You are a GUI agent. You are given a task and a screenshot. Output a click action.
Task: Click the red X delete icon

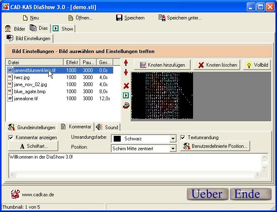tap(126, 86)
